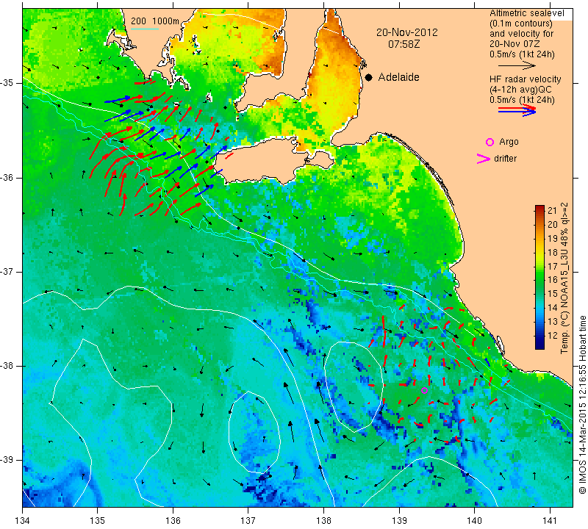Viewport: 588px width, 529px height.
Task: Click the '(4-12h avg)QC' legend text
Action: point(519,90)
